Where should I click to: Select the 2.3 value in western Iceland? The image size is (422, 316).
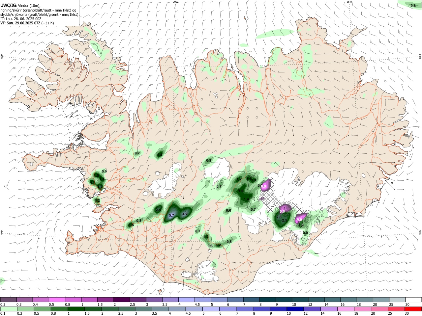100,187
